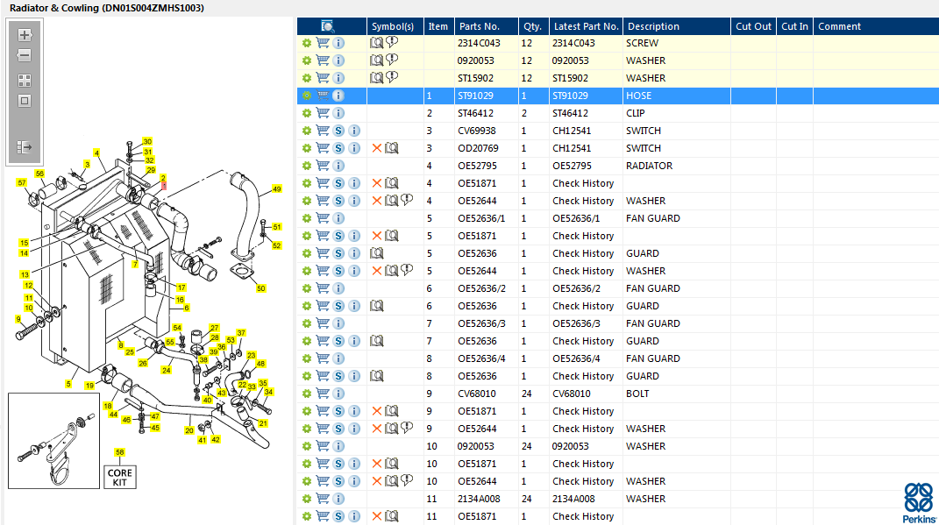939x525 pixels.
Task: Zoom out of the parts diagram
Action: coord(25,56)
